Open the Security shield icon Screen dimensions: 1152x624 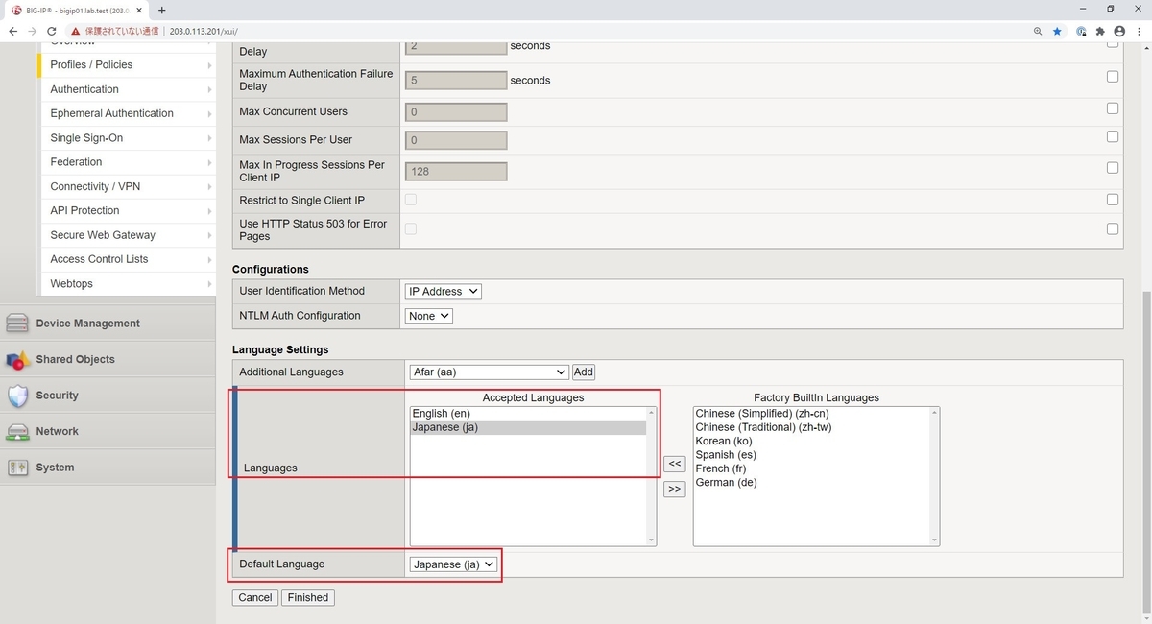point(17,396)
